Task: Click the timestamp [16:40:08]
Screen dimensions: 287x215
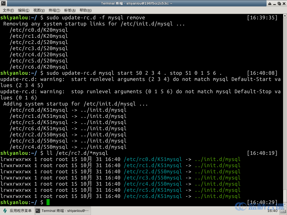Action: (262, 73)
